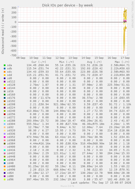Click the '-700' y-axis tick label
135x189 pixels.
14,55
